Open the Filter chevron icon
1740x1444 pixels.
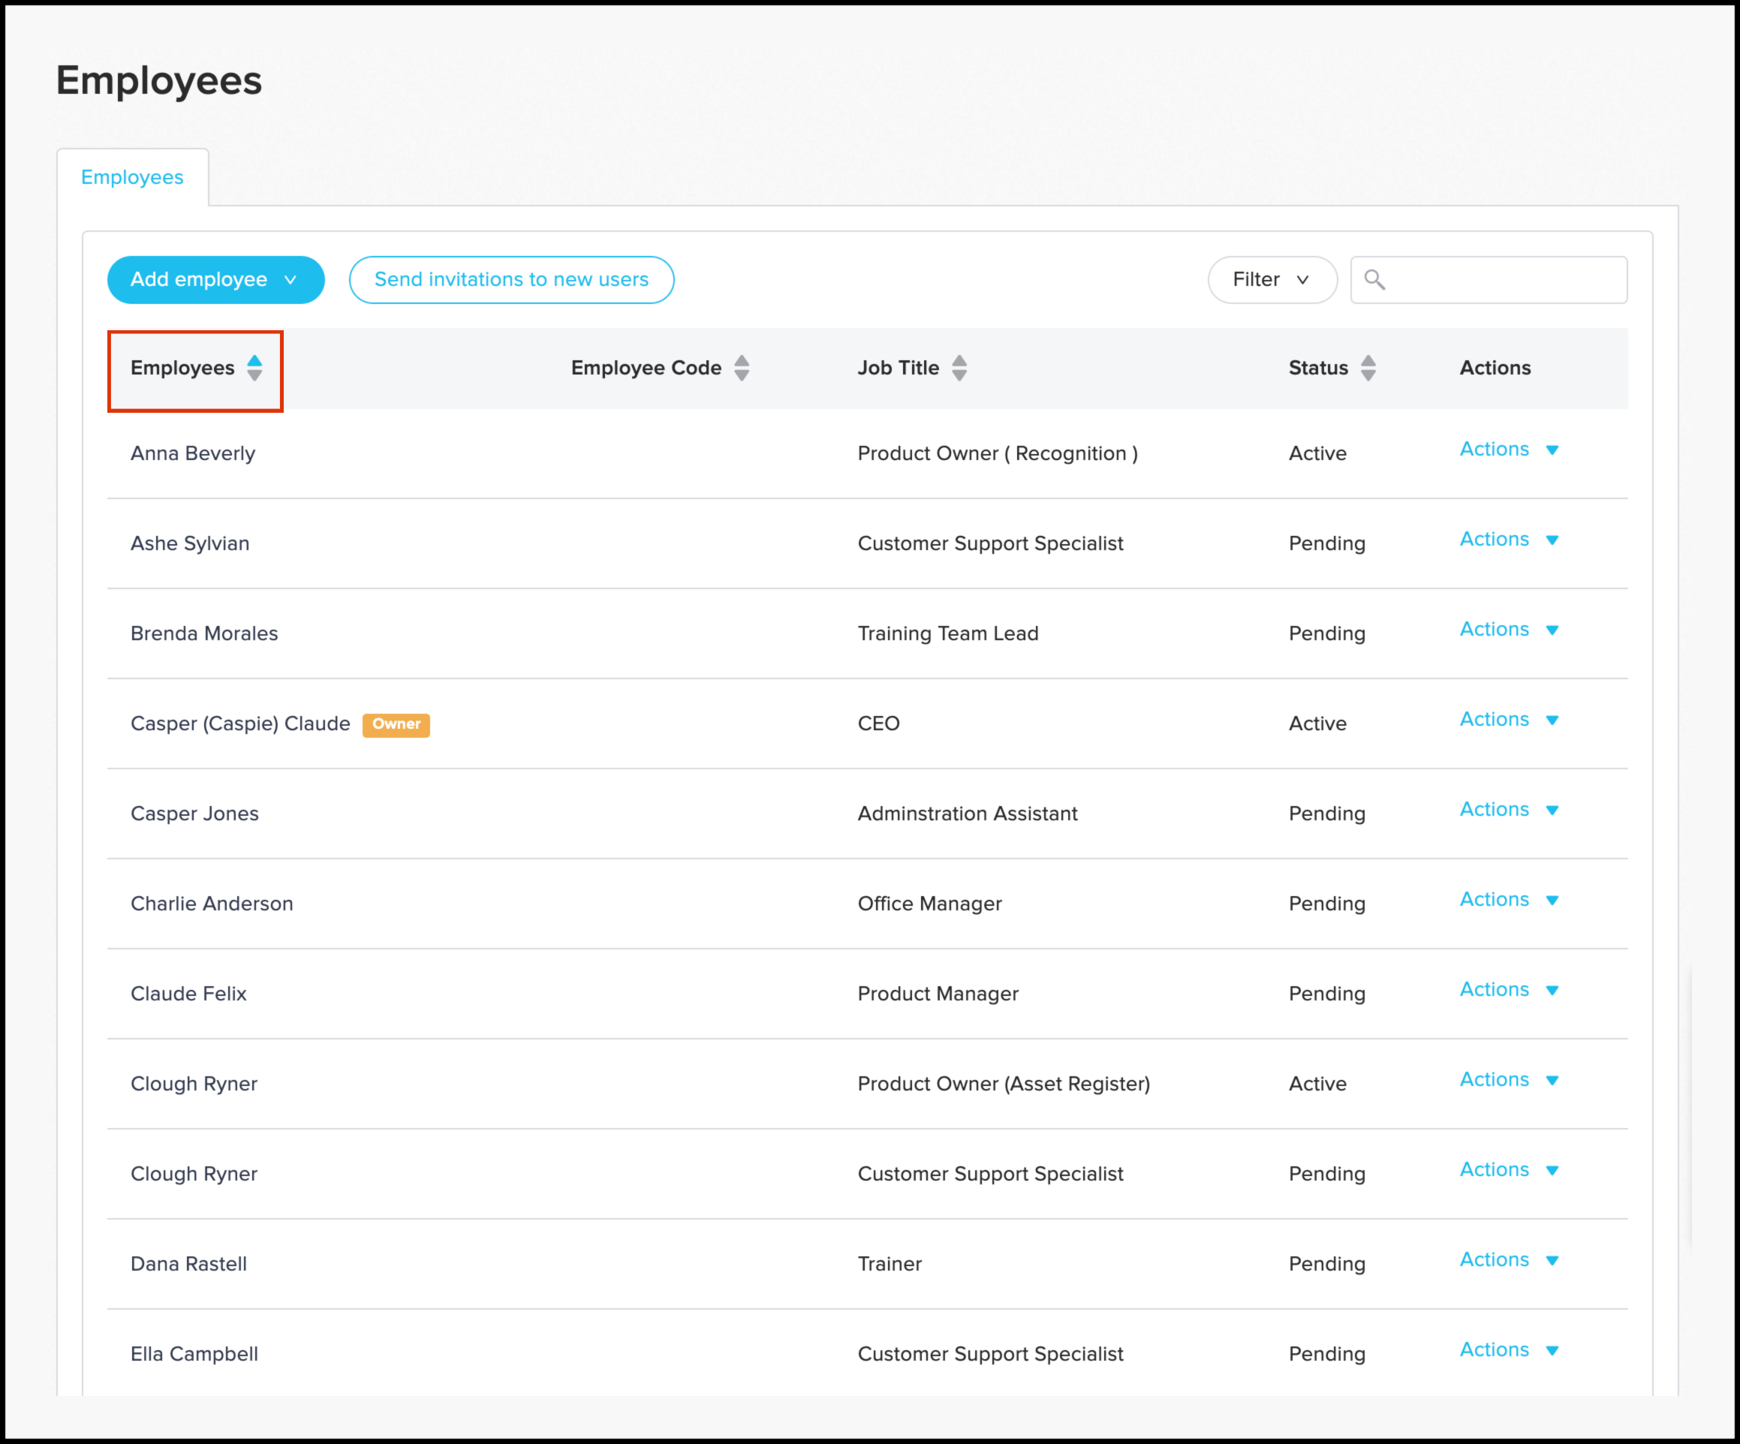pyautogui.click(x=1302, y=280)
